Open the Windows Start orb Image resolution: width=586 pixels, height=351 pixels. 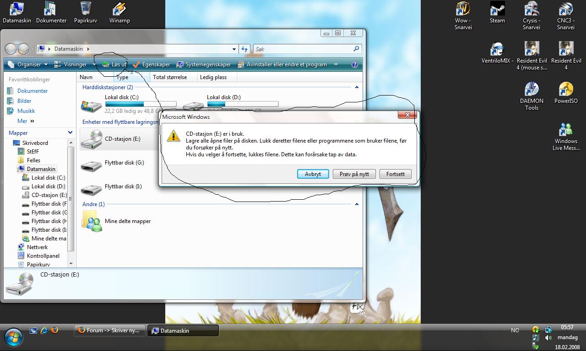click(14, 337)
